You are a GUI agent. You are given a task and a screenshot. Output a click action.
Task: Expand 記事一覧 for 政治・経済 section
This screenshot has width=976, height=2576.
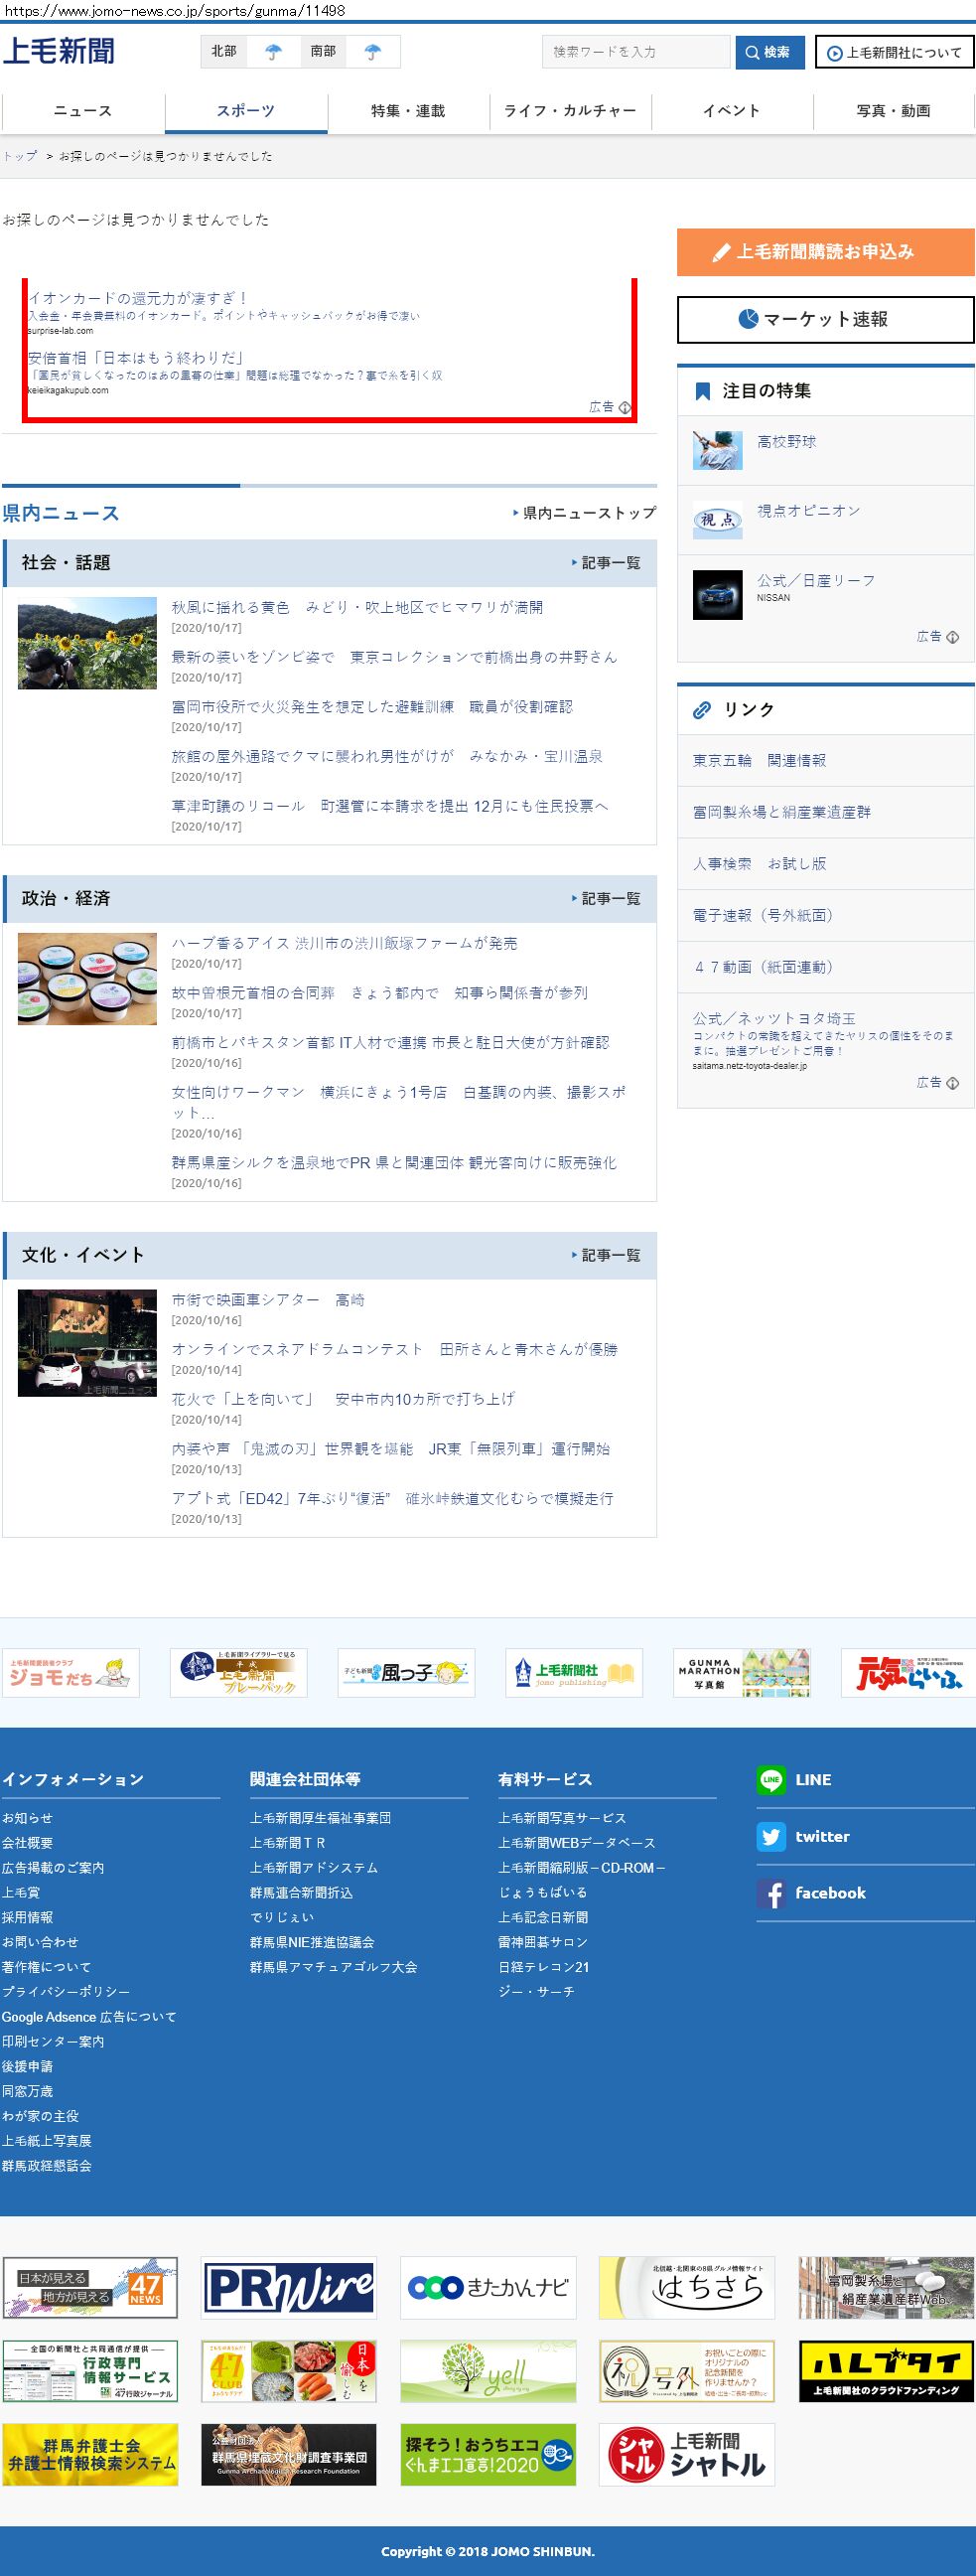(x=607, y=899)
